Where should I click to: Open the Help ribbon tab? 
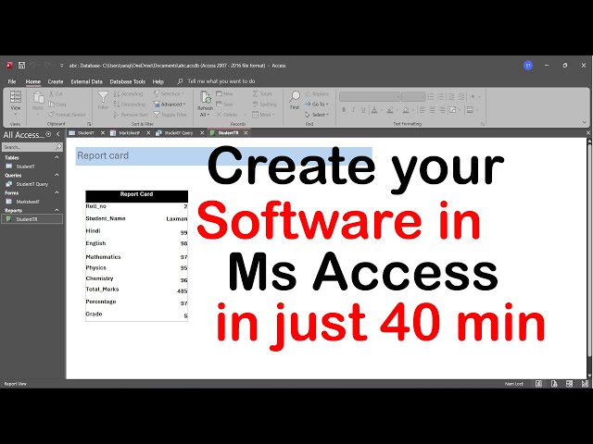click(x=158, y=81)
